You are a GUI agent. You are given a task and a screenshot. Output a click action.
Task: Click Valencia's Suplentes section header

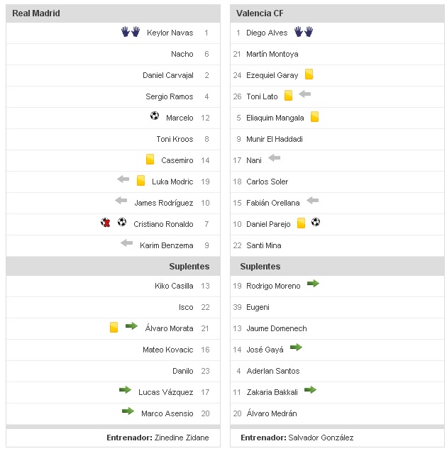(260, 267)
